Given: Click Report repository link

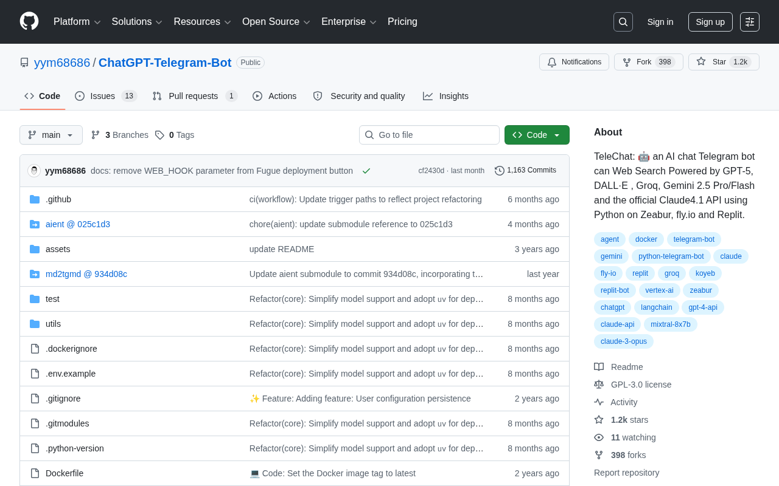Looking at the screenshot, I should click(x=626, y=473).
